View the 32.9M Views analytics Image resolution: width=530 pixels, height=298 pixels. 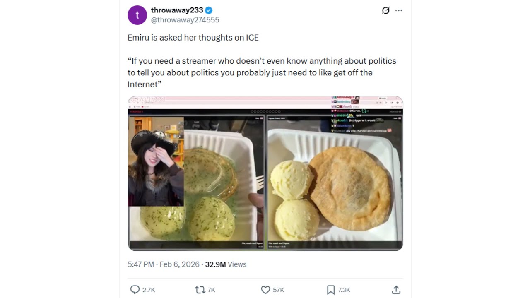coord(226,264)
